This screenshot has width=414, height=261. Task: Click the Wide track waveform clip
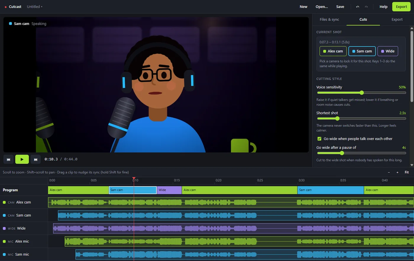tap(234, 228)
